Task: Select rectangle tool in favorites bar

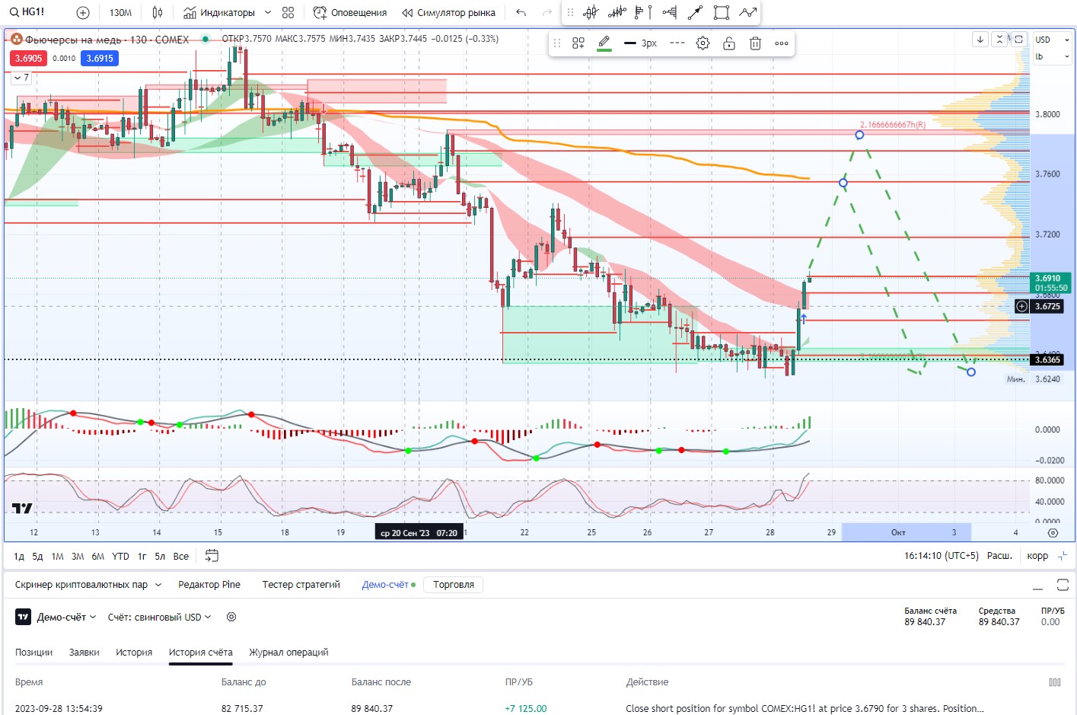Action: 722,12
